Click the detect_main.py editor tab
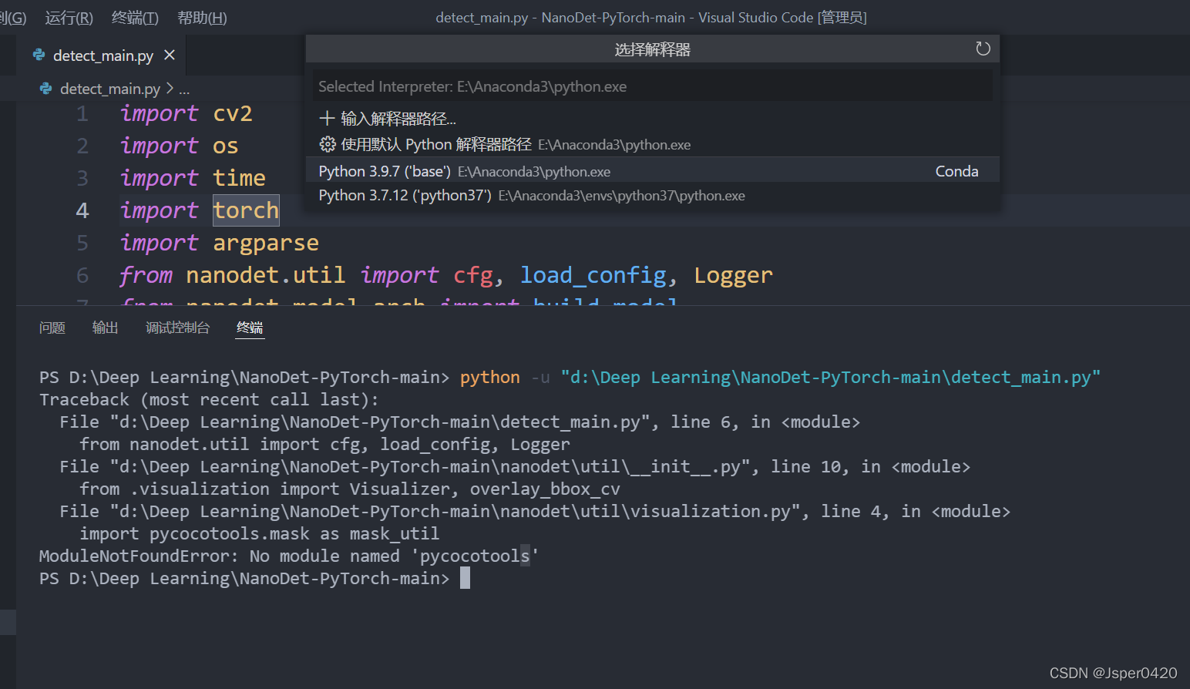The width and height of the screenshot is (1190, 689). pyautogui.click(x=103, y=55)
